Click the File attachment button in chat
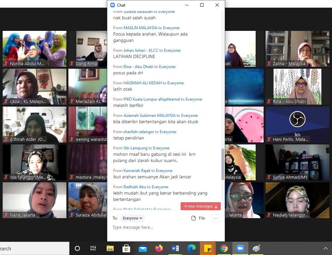Screen dimensions: 332x255 pos(198,218)
